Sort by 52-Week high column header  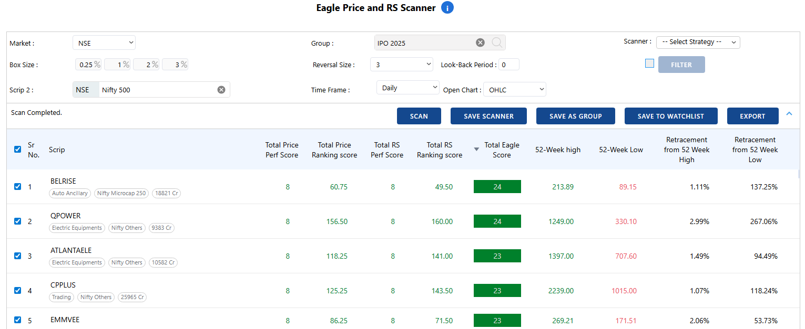tap(558, 150)
